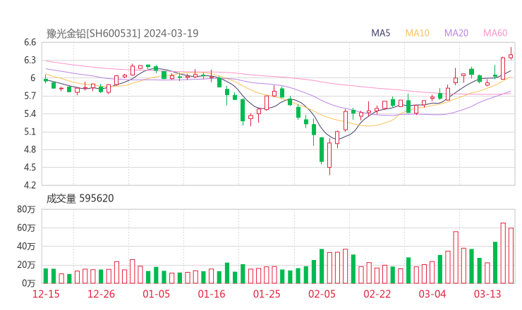This screenshot has height=310, width=522.
Task: Click the 5.1 price axis label
Action: pyautogui.click(x=30, y=132)
